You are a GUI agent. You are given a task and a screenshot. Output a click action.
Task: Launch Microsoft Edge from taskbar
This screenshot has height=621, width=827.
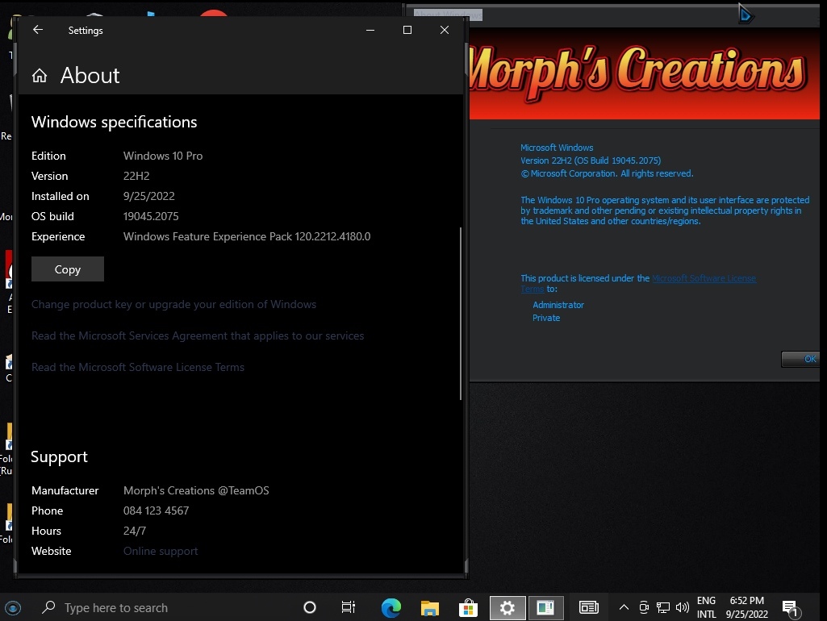(391, 607)
